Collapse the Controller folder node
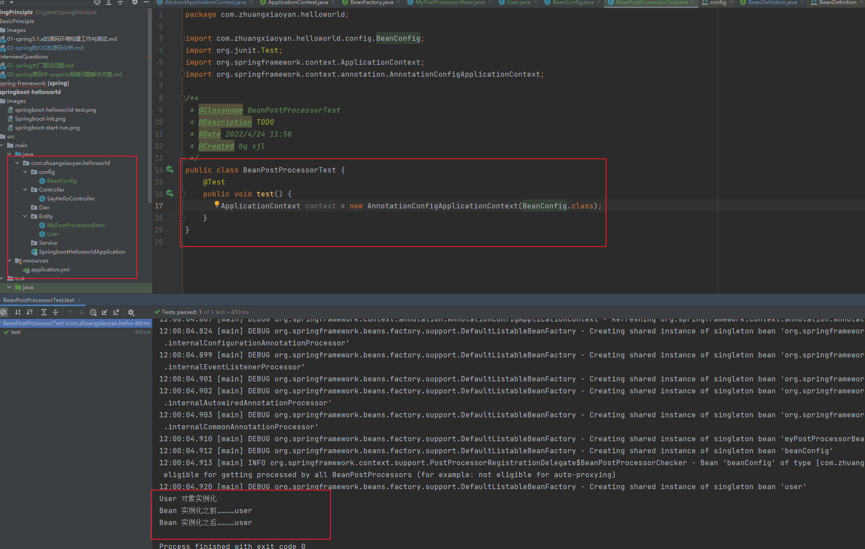 tap(25, 189)
